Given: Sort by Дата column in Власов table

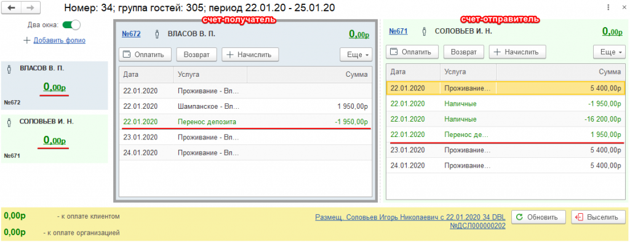Looking at the screenshot, I should pyautogui.click(x=146, y=75).
